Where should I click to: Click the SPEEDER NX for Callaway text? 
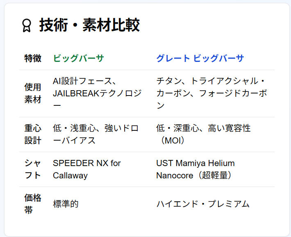point(87,169)
